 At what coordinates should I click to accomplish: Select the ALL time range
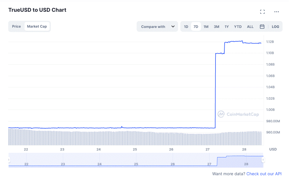(250, 27)
